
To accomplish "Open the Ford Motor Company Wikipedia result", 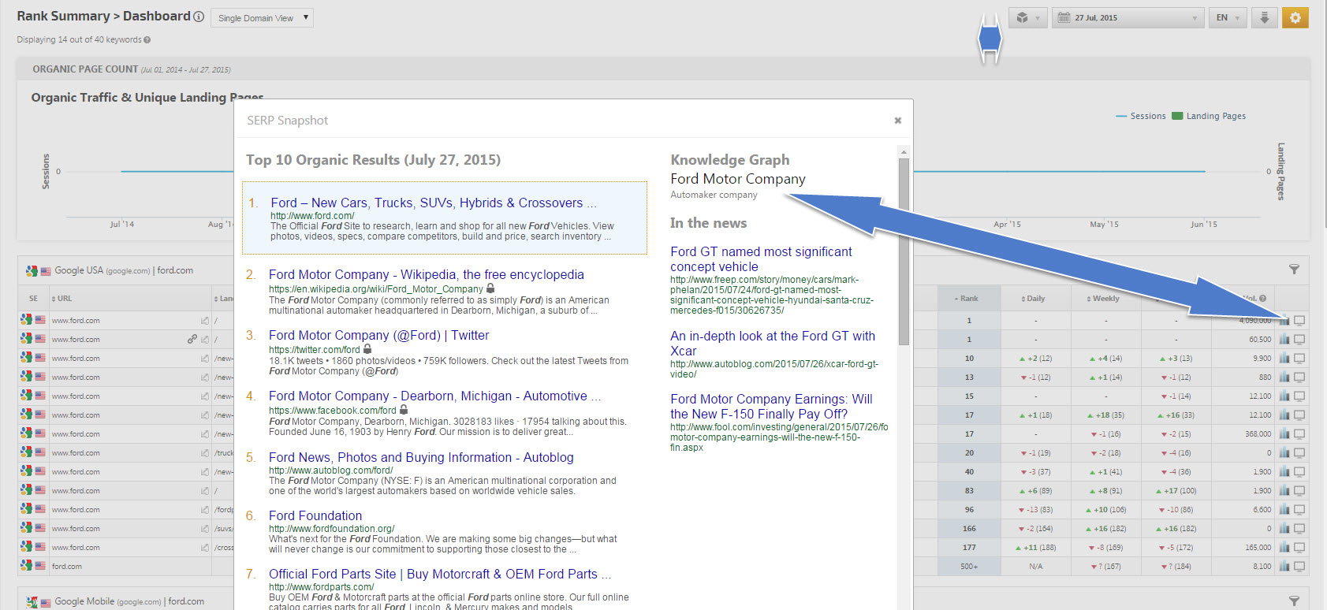I will 426,274.
